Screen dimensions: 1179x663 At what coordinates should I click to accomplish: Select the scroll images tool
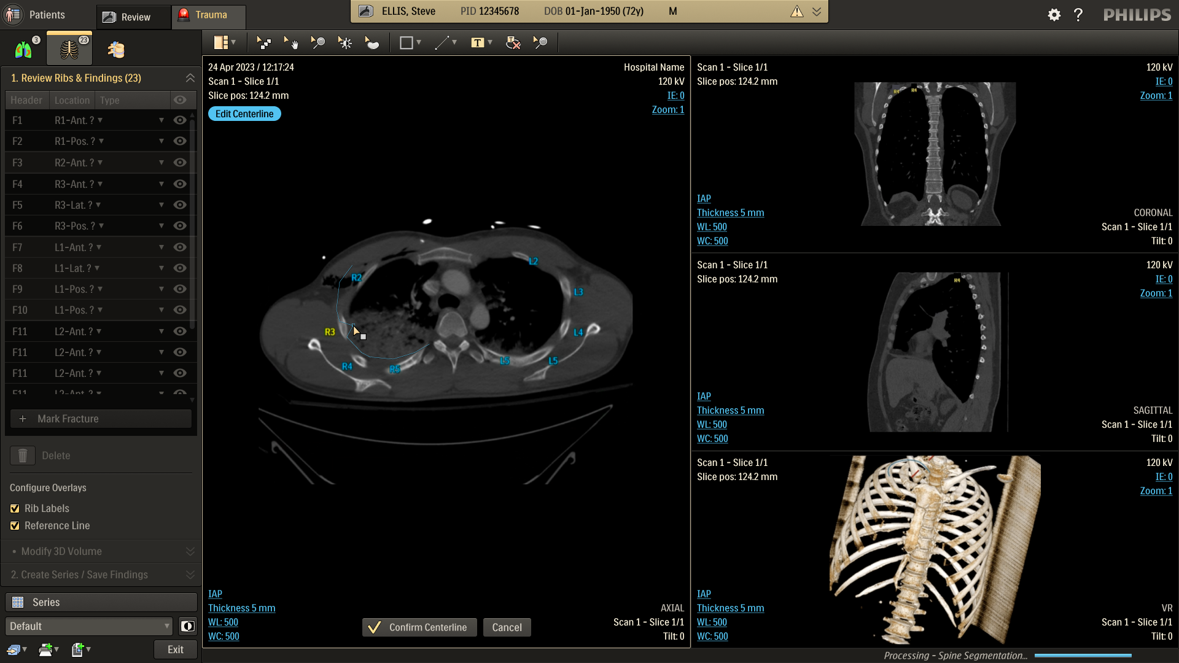[x=264, y=43]
